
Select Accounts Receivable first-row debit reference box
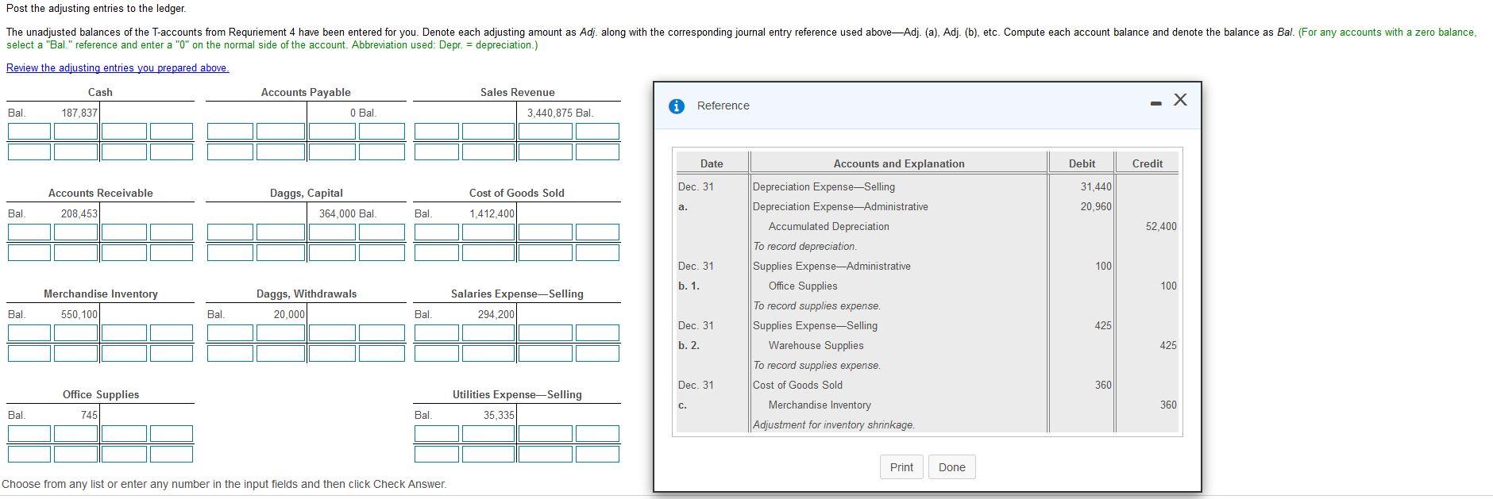[x=29, y=232]
